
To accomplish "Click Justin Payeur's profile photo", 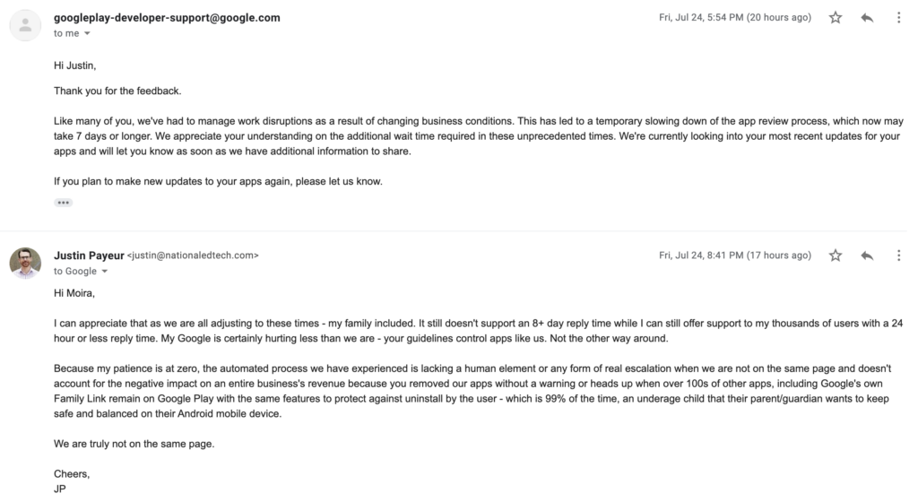I will tap(25, 263).
